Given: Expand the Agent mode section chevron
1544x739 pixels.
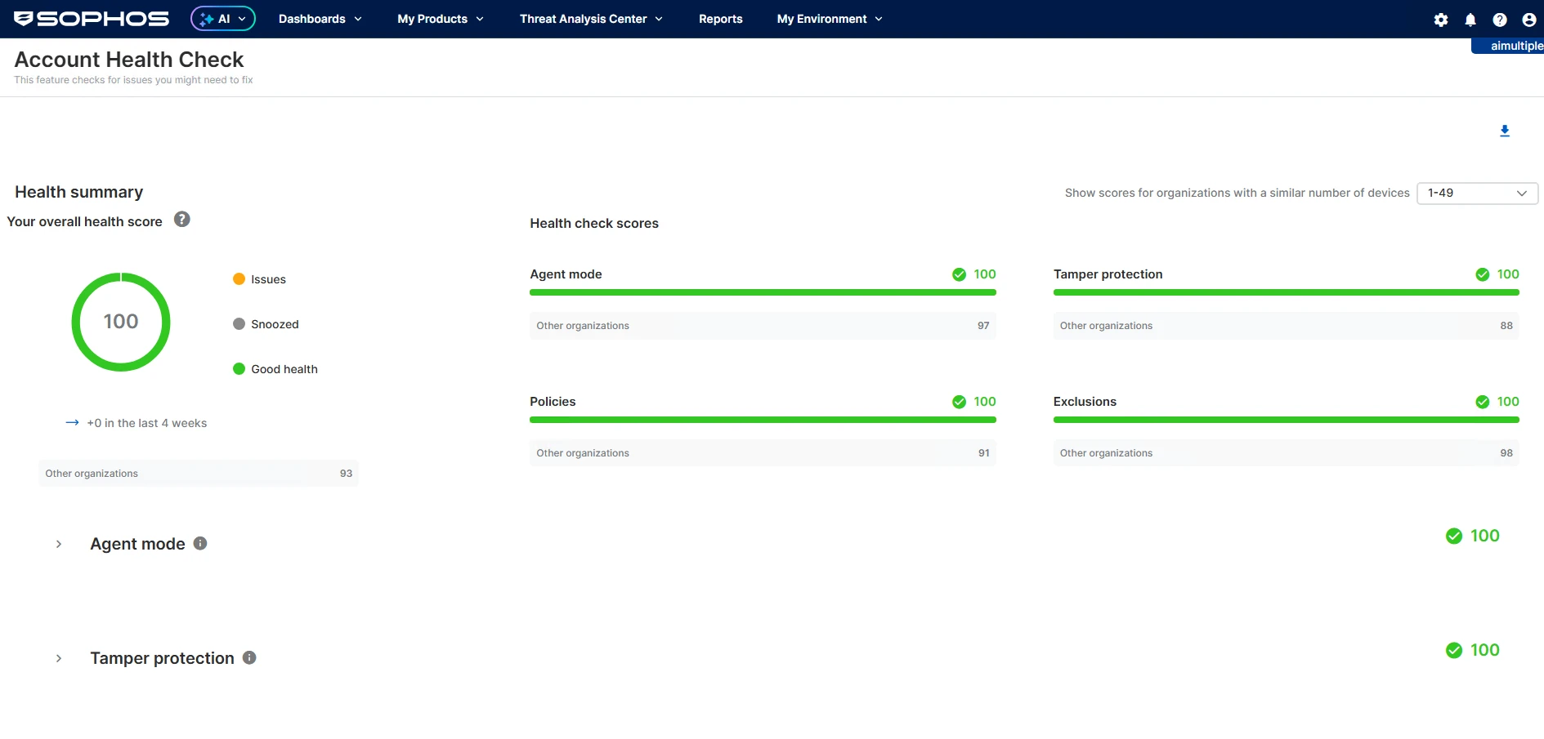Looking at the screenshot, I should (59, 544).
